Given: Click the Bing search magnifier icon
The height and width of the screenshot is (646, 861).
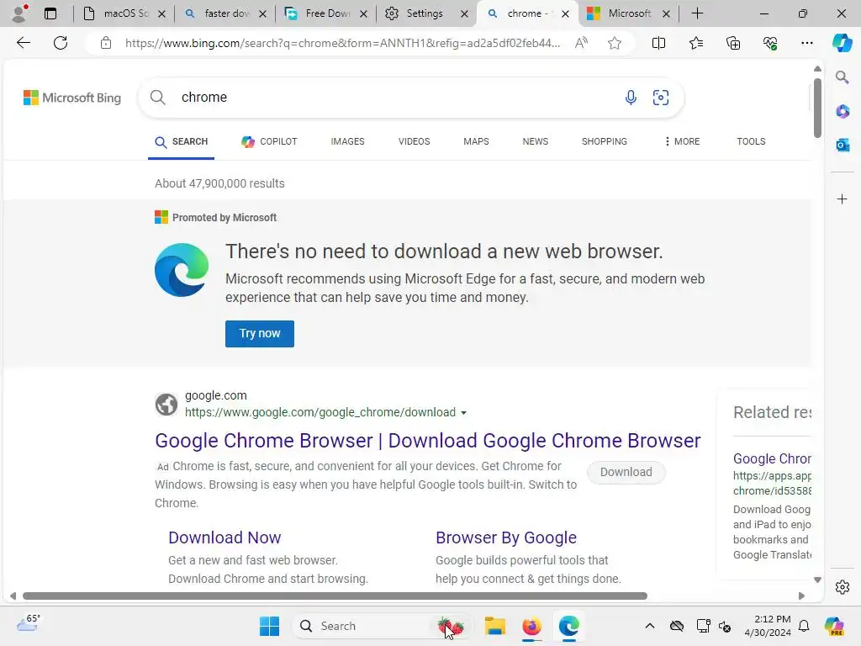Looking at the screenshot, I should click(x=157, y=98).
